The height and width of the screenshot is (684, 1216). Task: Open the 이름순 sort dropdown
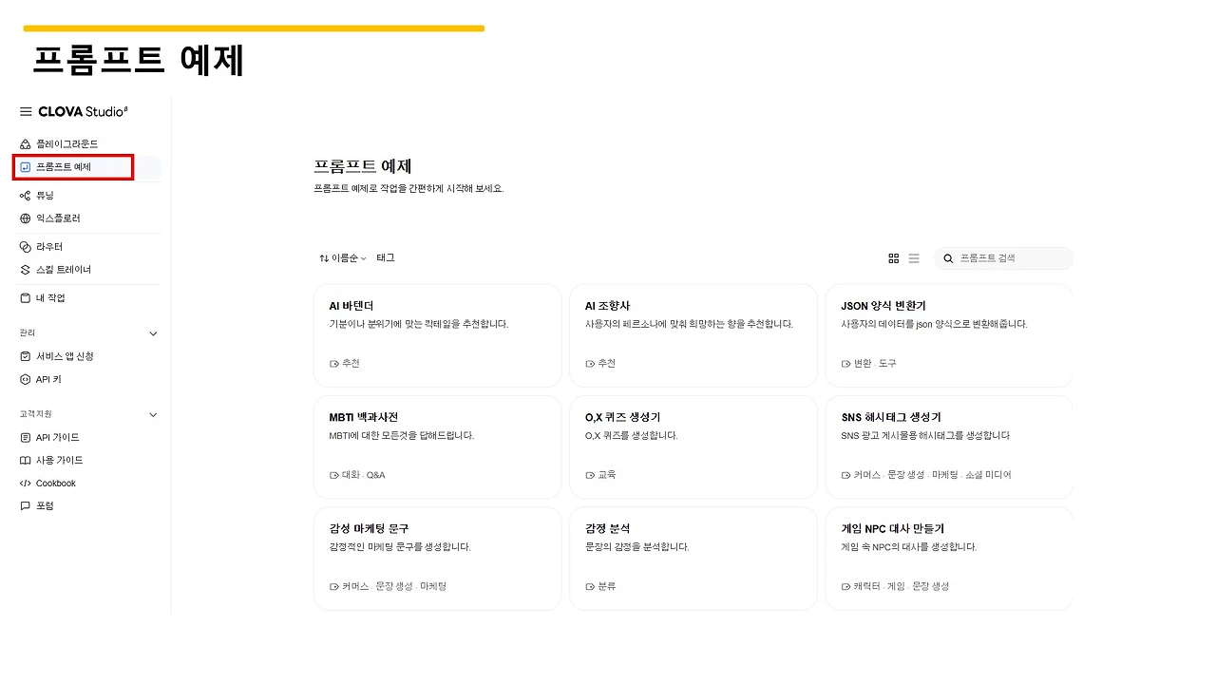pyautogui.click(x=342, y=257)
